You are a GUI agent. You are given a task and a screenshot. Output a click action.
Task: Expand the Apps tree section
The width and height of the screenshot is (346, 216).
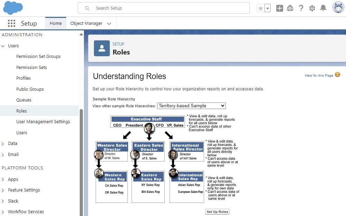(x=3, y=179)
